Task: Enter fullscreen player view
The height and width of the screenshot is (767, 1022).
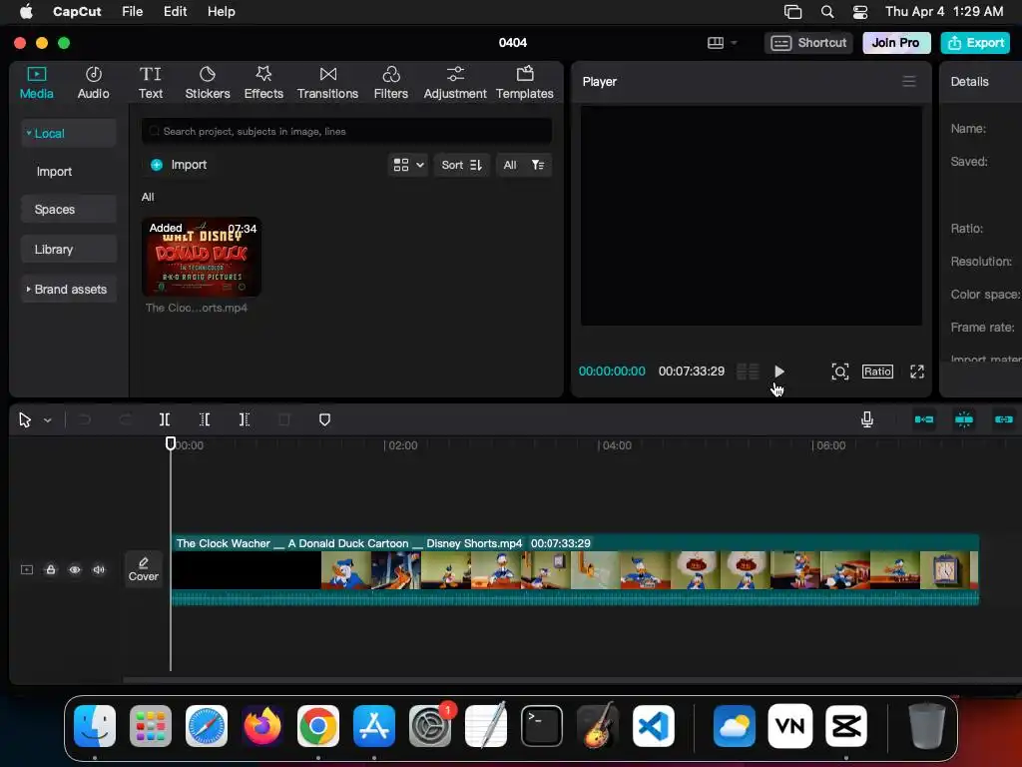Action: pyautogui.click(x=917, y=372)
